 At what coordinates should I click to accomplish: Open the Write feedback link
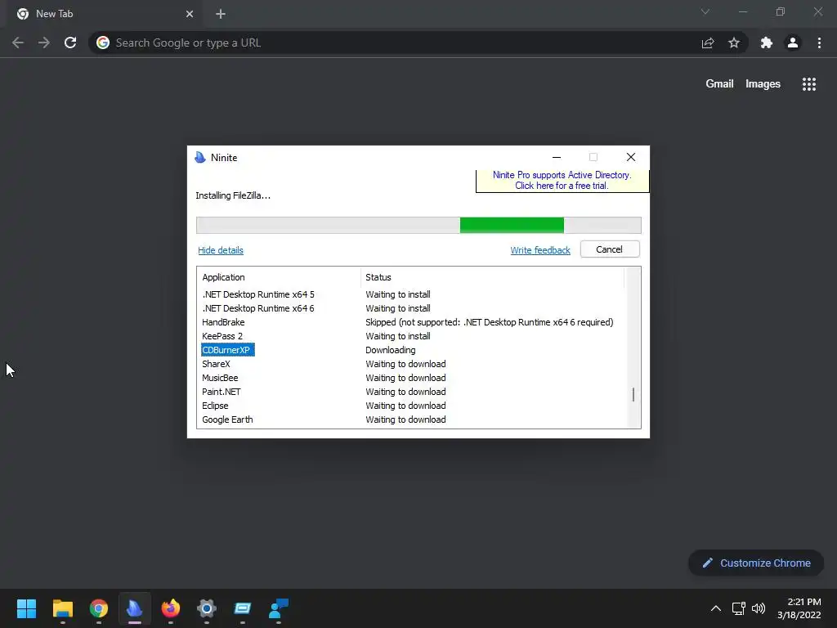pos(540,250)
